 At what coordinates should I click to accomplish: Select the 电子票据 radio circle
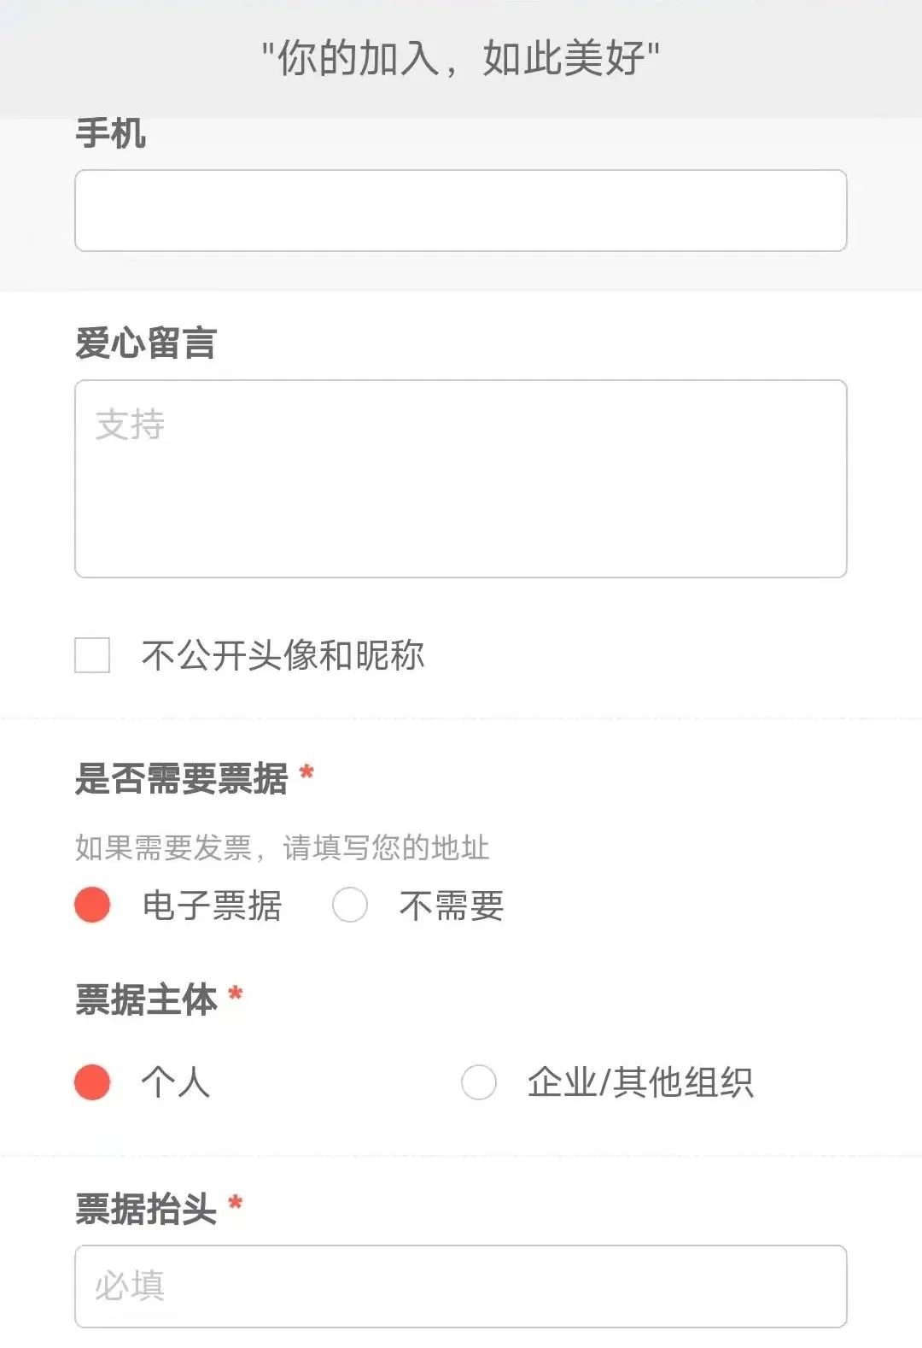pos(92,905)
